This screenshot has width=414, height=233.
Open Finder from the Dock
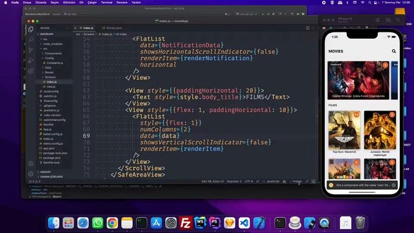[54, 223]
